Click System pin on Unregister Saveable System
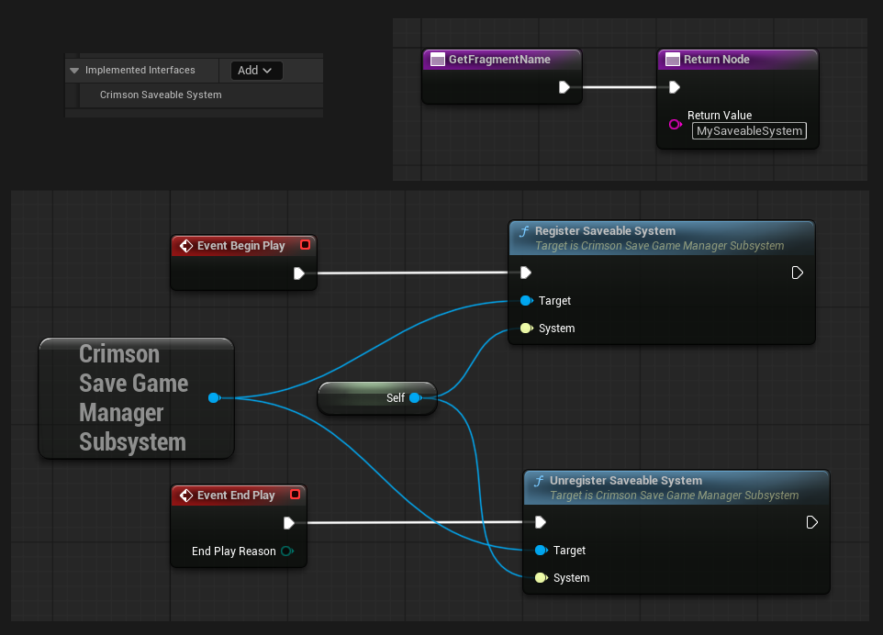This screenshot has height=635, width=883. pyautogui.click(x=542, y=577)
